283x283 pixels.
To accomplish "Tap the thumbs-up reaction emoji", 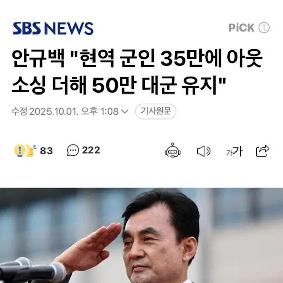I will click(31, 151).
